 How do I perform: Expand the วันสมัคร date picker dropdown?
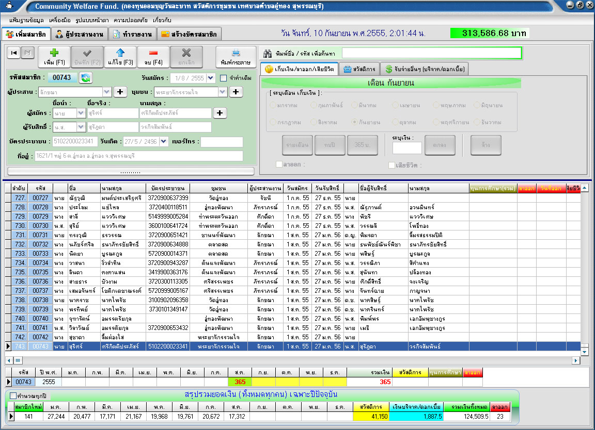tap(211, 78)
